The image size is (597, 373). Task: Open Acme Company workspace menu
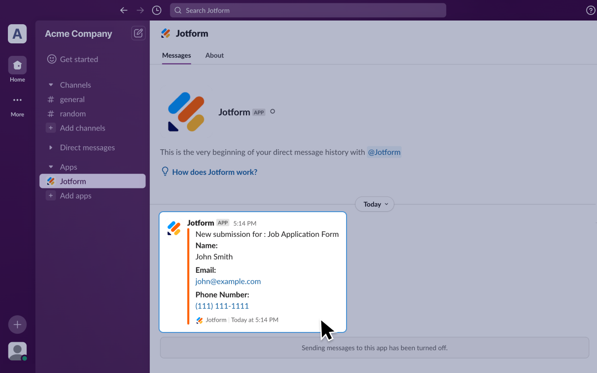pyautogui.click(x=78, y=34)
